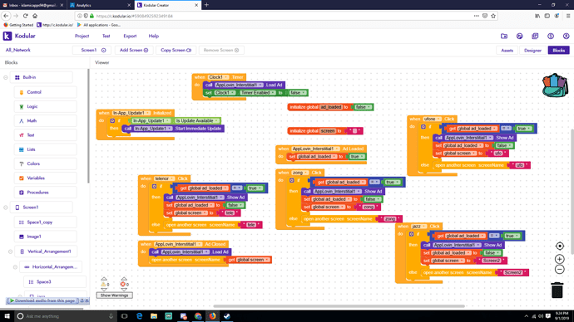The width and height of the screenshot is (574, 322).
Task: Open the Help menu
Action: point(154,37)
